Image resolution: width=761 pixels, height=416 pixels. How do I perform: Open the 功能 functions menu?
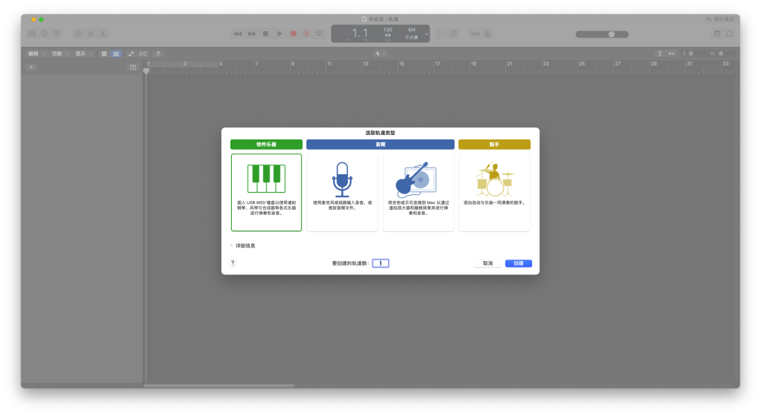tap(60, 53)
